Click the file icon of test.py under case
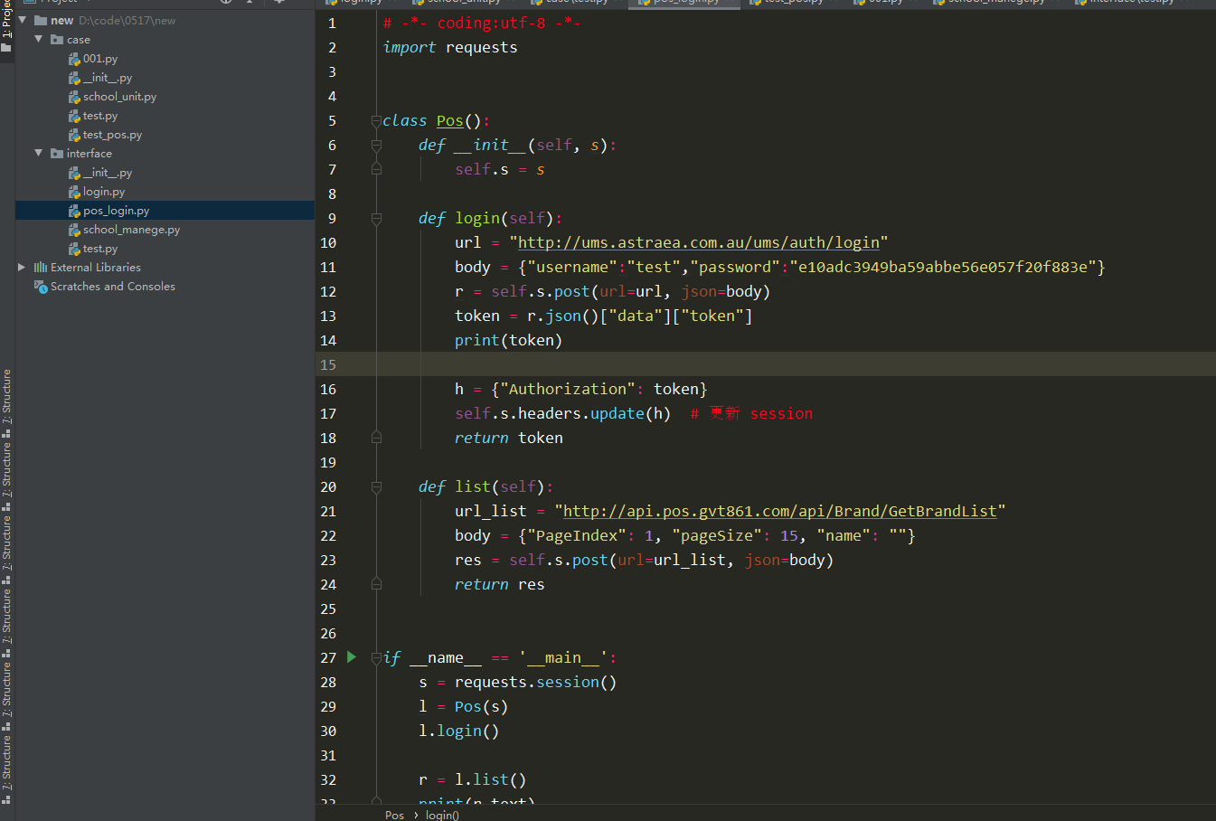This screenshot has height=821, width=1216. (x=75, y=116)
